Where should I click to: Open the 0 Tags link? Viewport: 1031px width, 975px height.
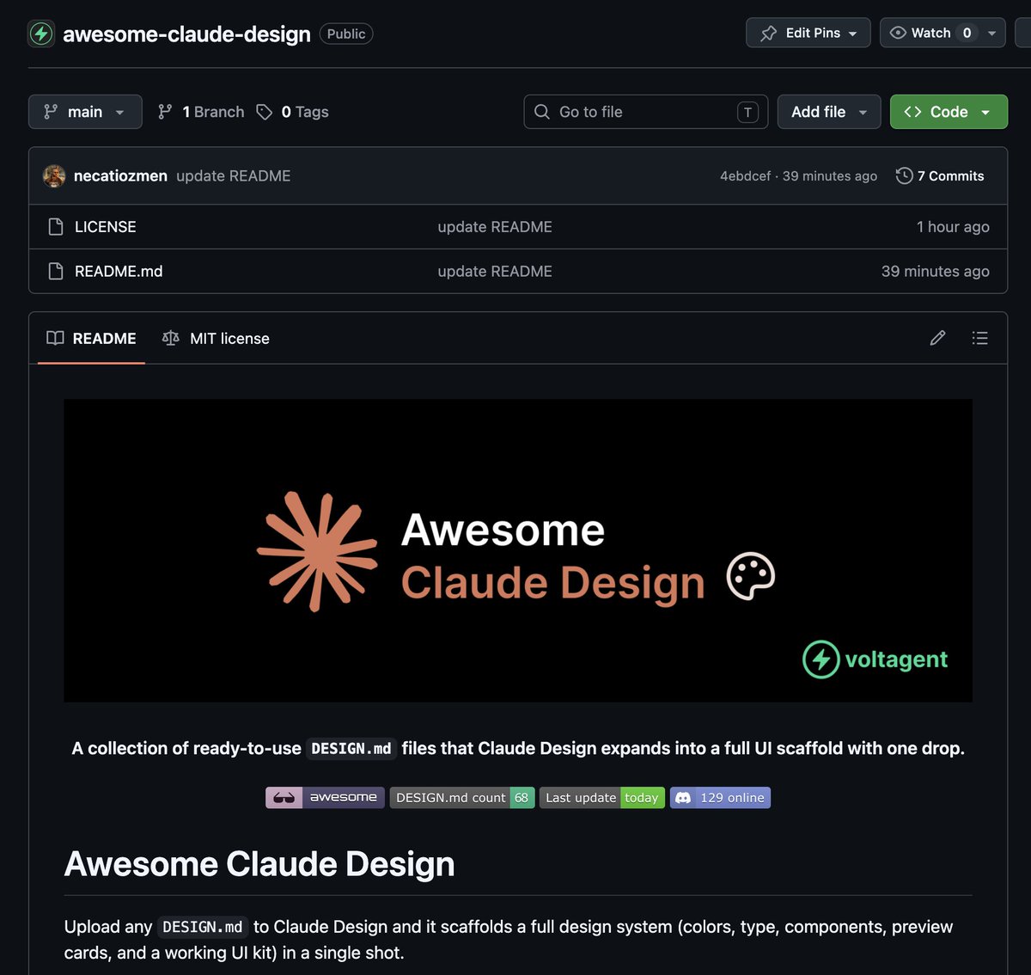point(293,112)
